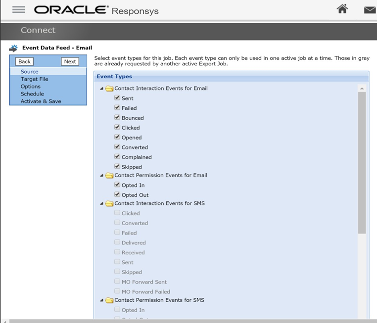
Task: Collapse Contact Interaction Events for SMS group
Action: tap(102, 204)
